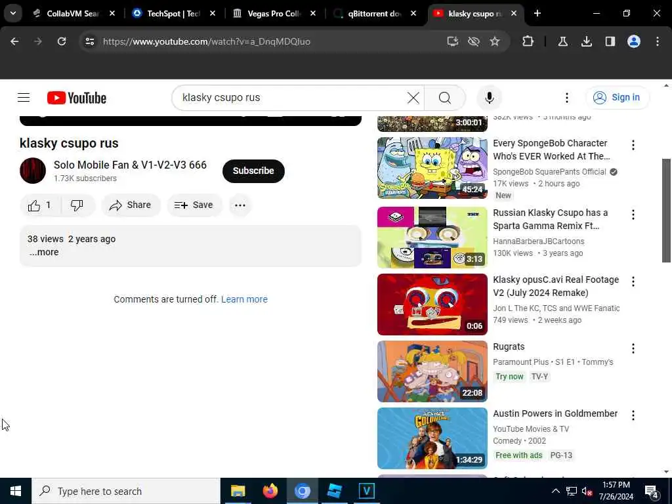The height and width of the screenshot is (504, 672).
Task: Click the taskbar search box
Action: pos(126,491)
